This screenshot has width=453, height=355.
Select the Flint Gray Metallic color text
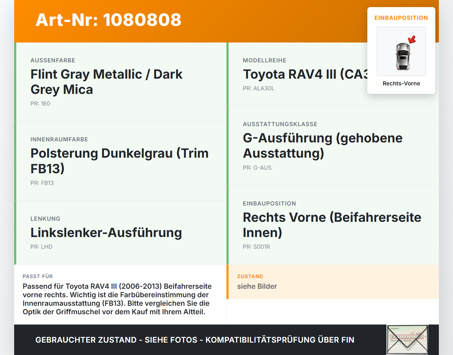point(107,82)
